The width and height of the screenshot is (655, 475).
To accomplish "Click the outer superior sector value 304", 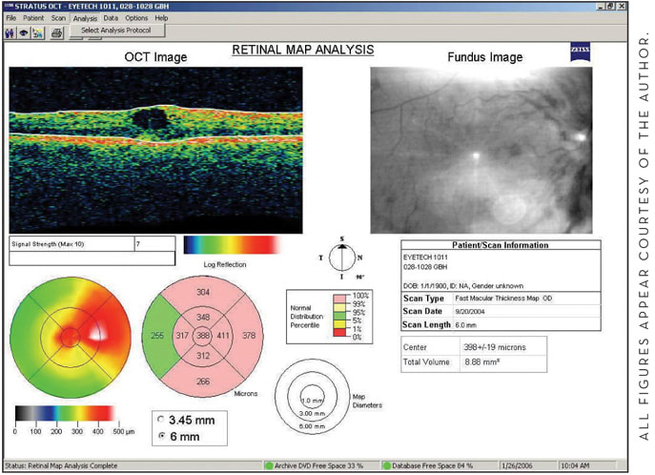I will pos(203,292).
